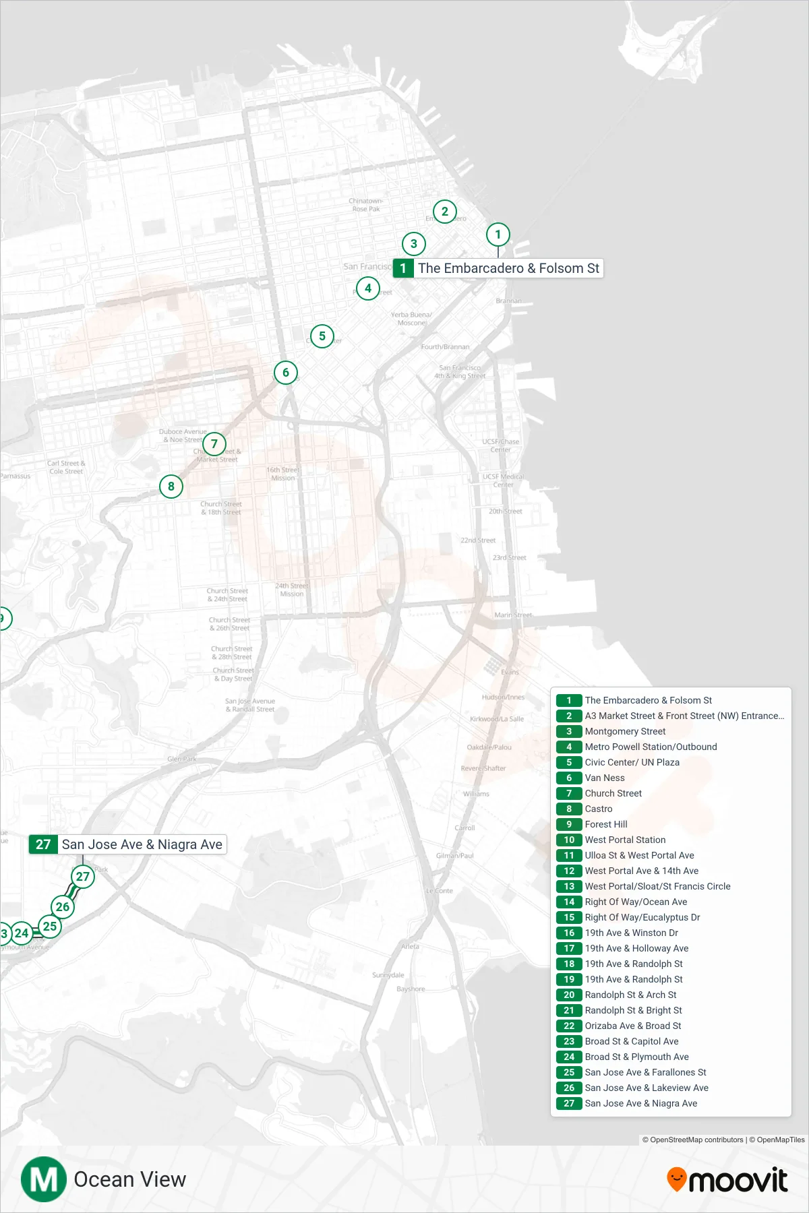Viewport: 809px width, 1213px height.
Task: Click the Fourth/Brannan map label
Action: click(x=445, y=347)
